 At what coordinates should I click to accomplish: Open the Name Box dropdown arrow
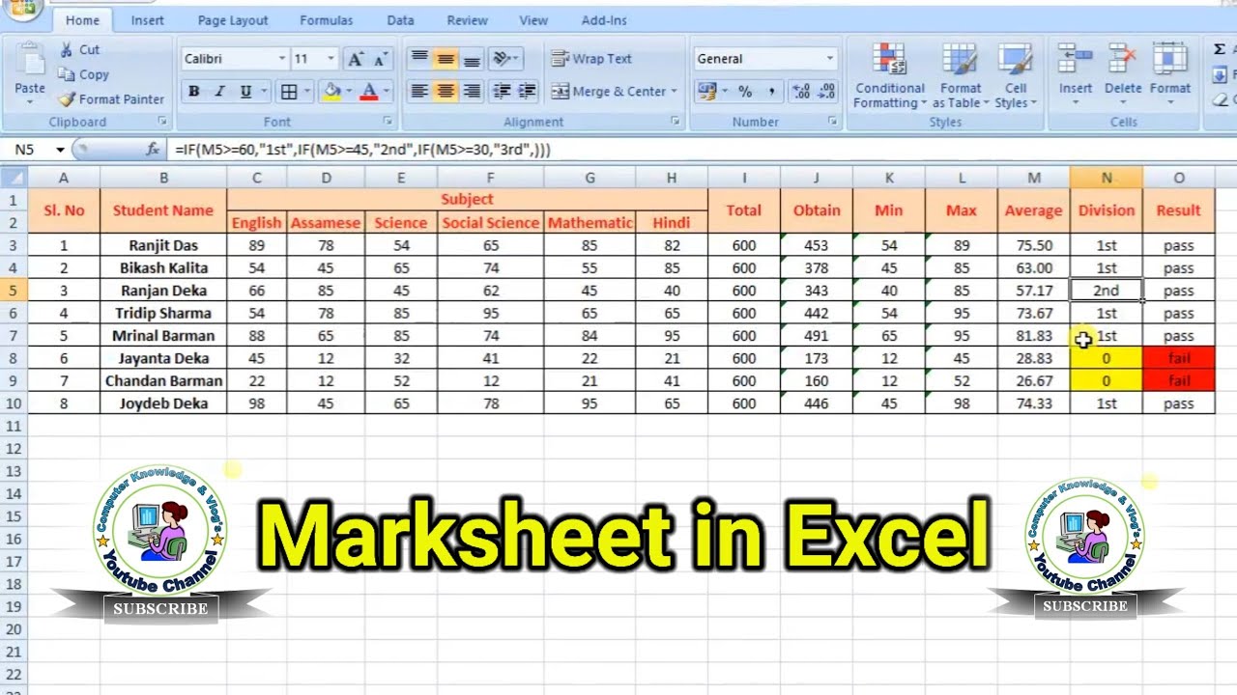click(x=60, y=150)
